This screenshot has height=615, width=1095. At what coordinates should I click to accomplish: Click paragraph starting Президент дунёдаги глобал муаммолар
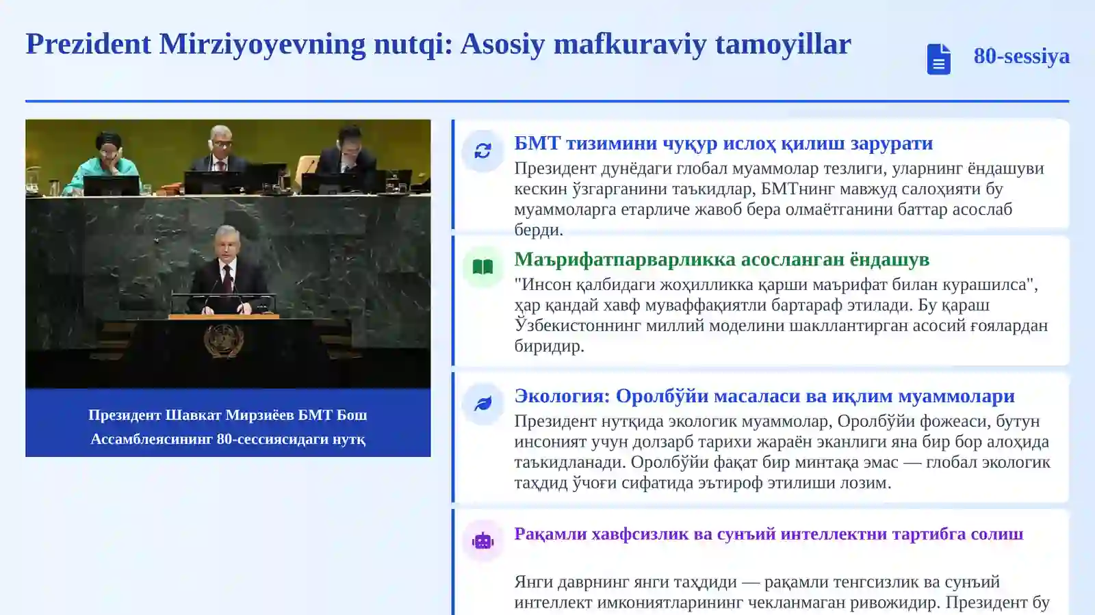[x=779, y=198]
